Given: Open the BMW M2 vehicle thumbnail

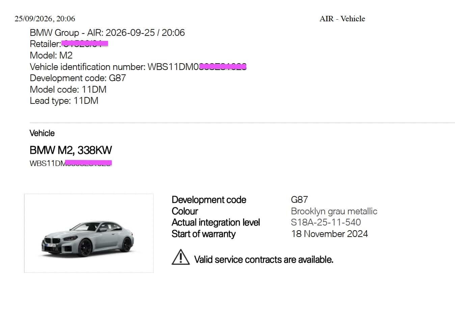Looking at the screenshot, I should (89, 233).
